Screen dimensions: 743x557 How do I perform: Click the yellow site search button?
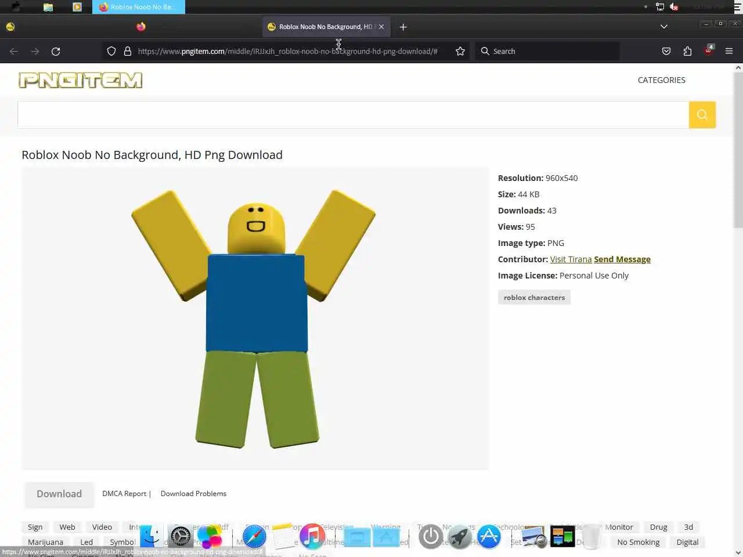coord(702,115)
